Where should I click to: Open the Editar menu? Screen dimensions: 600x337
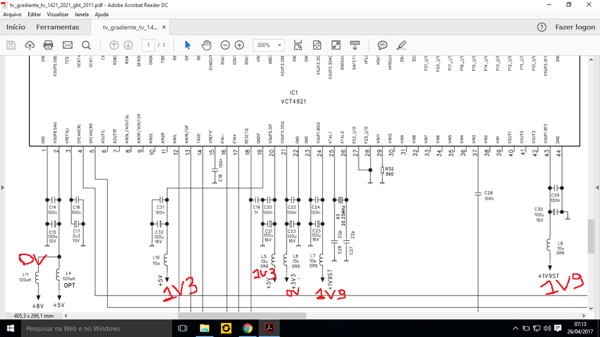click(x=34, y=15)
